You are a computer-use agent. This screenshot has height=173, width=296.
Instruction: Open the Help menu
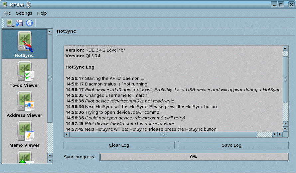point(42,13)
